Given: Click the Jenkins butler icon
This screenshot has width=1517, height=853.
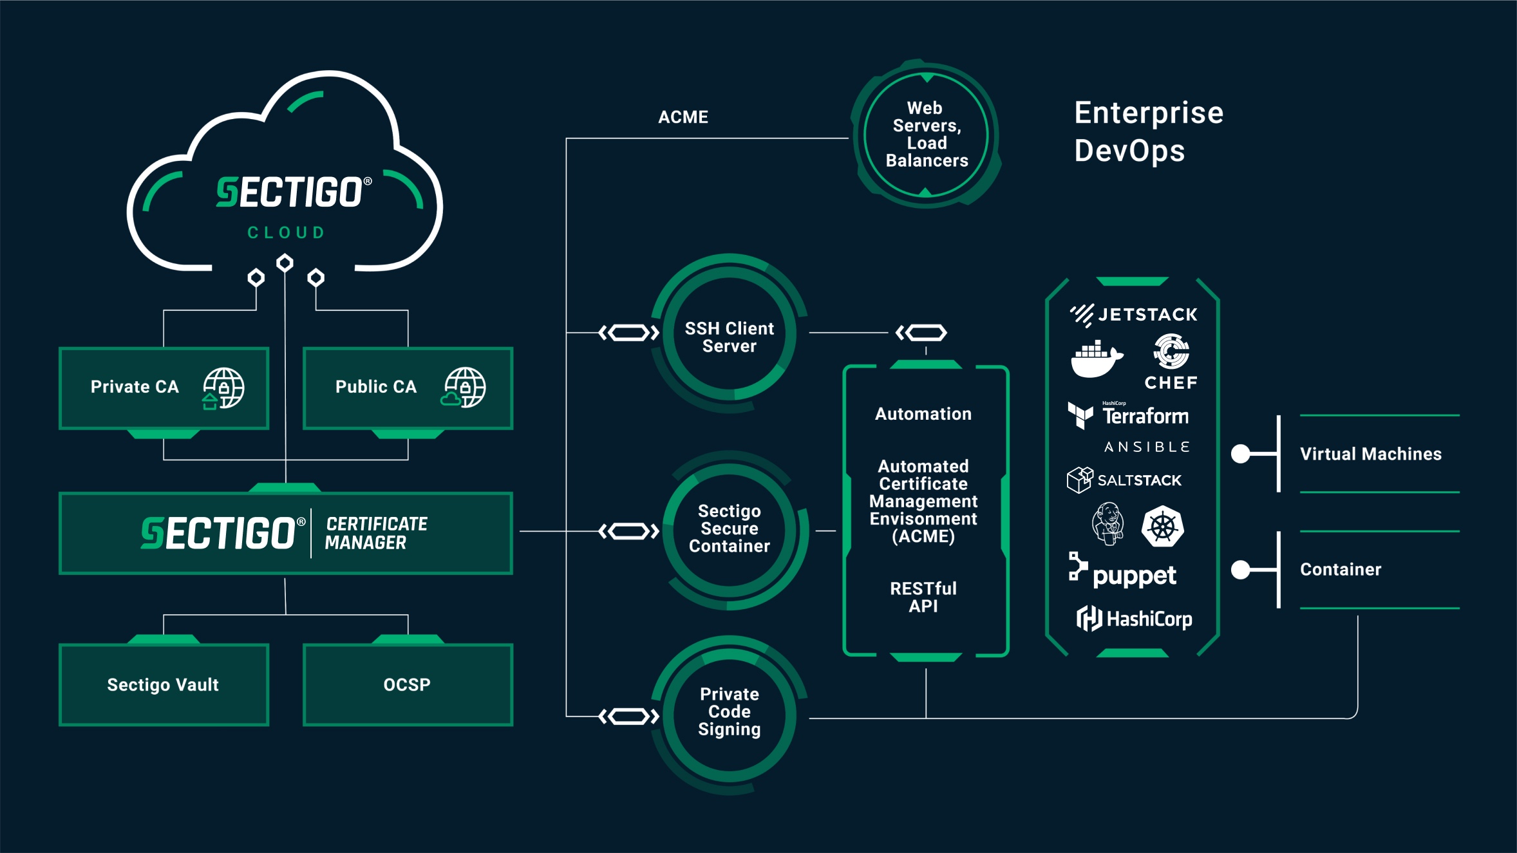Looking at the screenshot, I should [1108, 524].
